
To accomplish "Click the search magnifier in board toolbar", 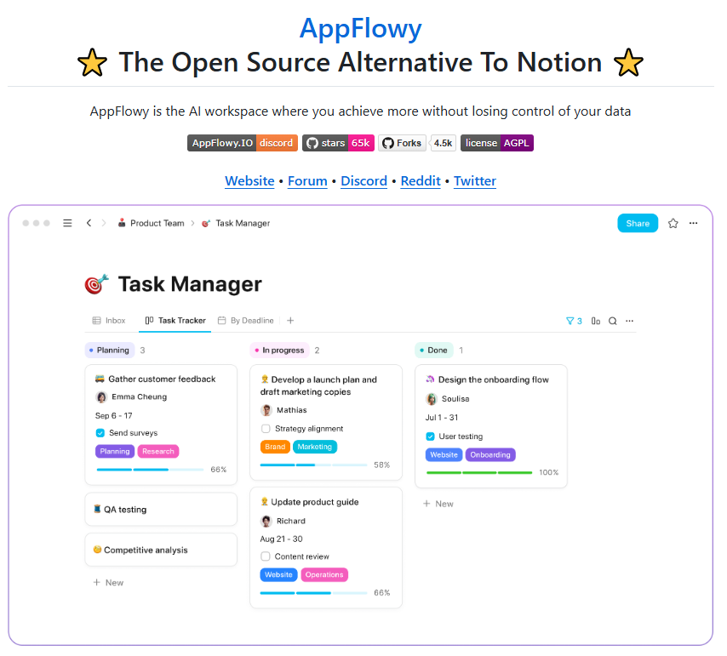I will tap(612, 321).
